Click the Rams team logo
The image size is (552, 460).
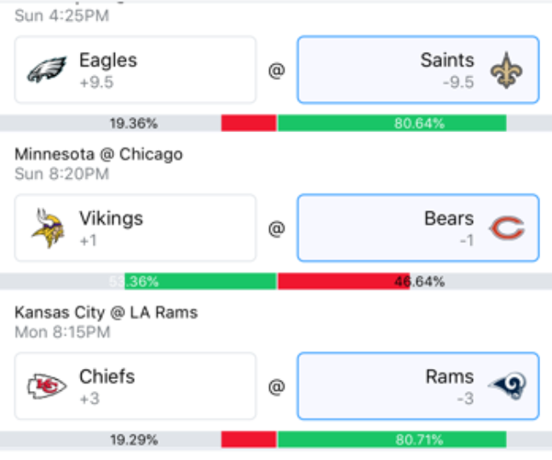tap(506, 387)
